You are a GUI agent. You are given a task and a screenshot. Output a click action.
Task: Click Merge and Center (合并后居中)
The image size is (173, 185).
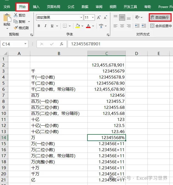tap(161, 26)
